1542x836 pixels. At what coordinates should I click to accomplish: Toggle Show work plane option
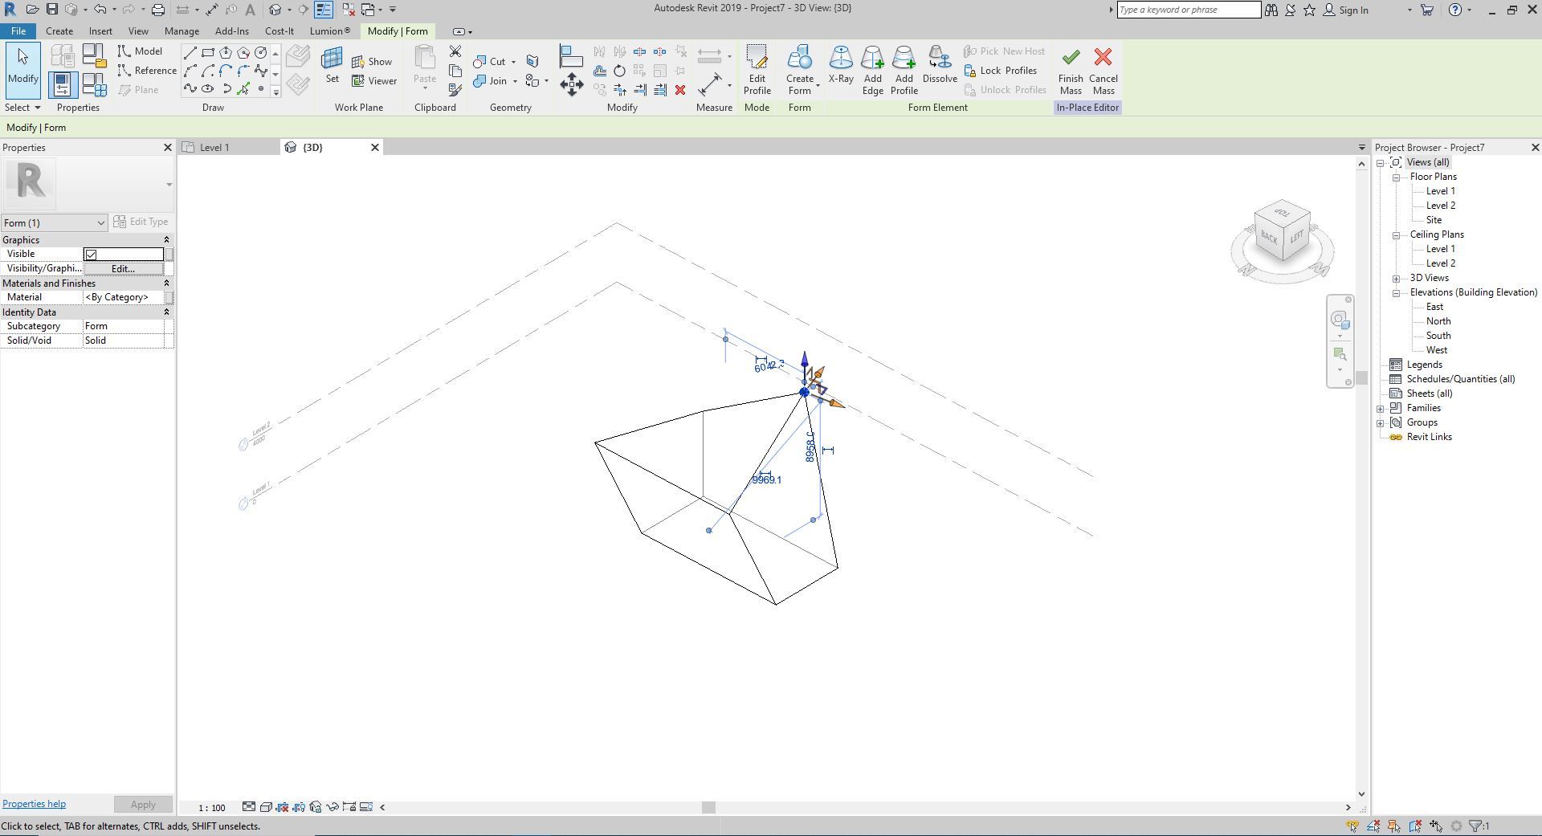[x=372, y=62]
